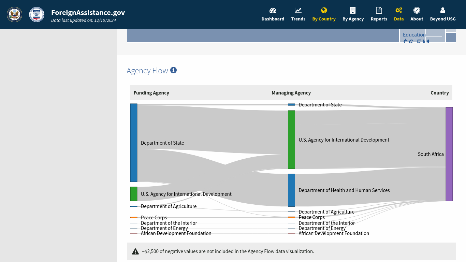Select the managing Department of State bar
The image size is (466, 262).
tap(291, 104)
